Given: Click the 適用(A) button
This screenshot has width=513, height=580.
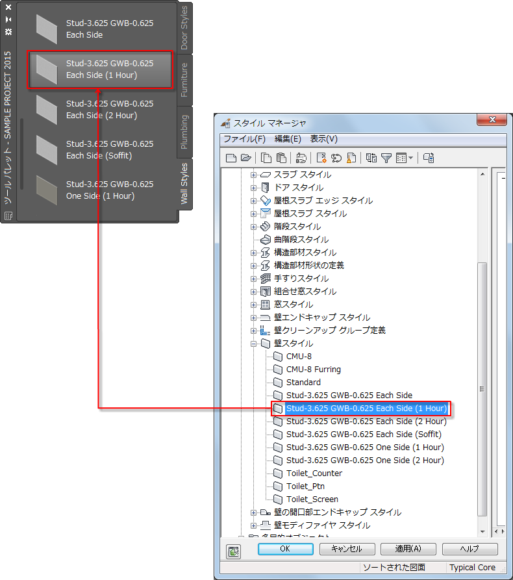Looking at the screenshot, I should coord(408,549).
